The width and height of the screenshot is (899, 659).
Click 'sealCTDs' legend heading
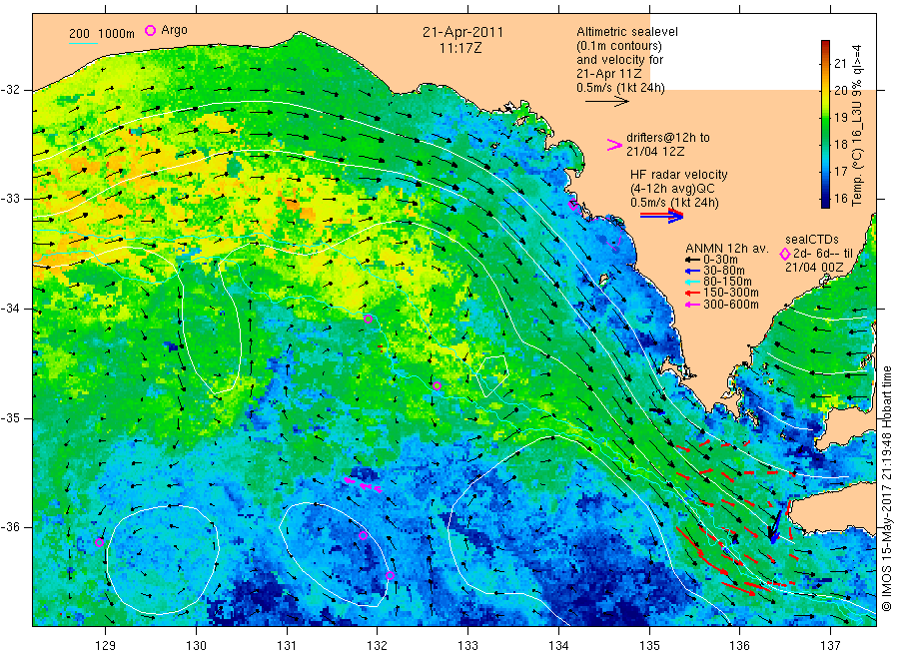point(812,240)
